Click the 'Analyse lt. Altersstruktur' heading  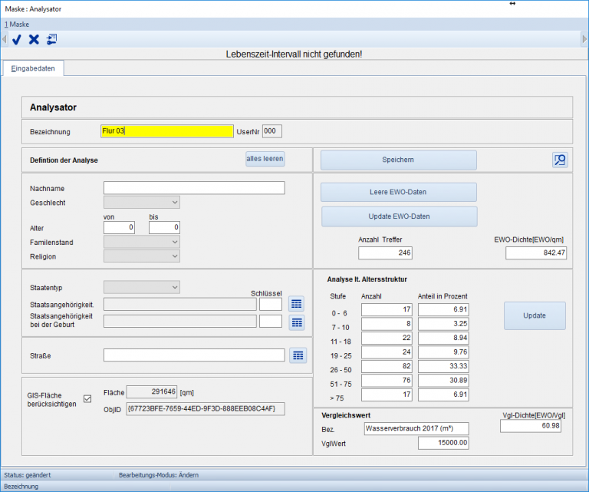367,279
